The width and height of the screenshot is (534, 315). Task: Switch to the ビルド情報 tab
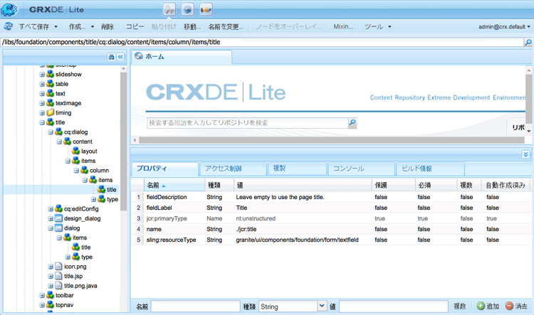tap(430, 169)
